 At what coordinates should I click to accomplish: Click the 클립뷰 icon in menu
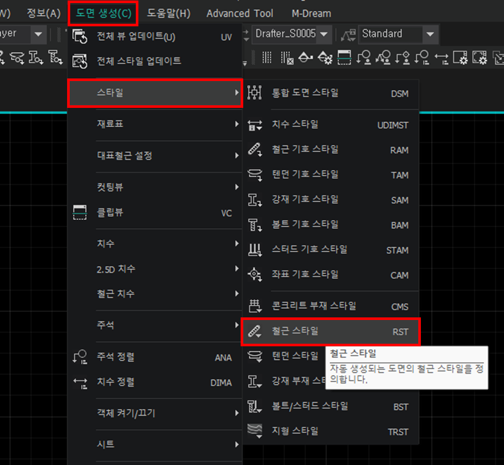coord(80,213)
